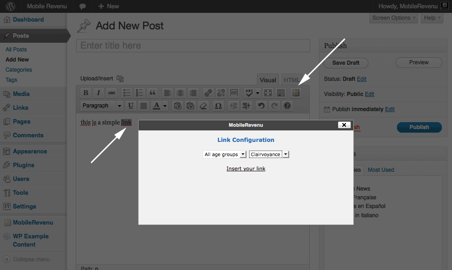Outdent the current paragraph

[234, 106]
